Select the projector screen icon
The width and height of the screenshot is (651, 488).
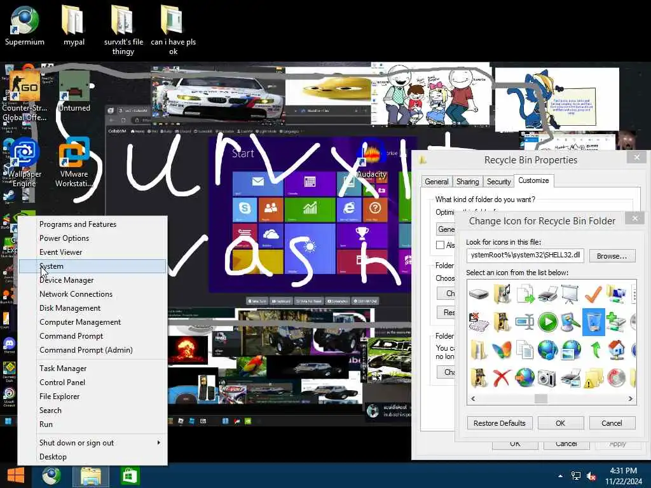570,294
